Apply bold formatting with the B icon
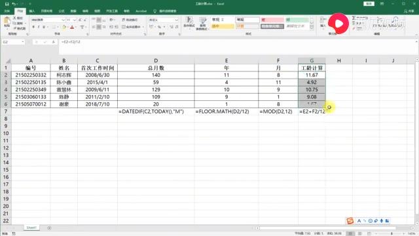 [x=33, y=27]
